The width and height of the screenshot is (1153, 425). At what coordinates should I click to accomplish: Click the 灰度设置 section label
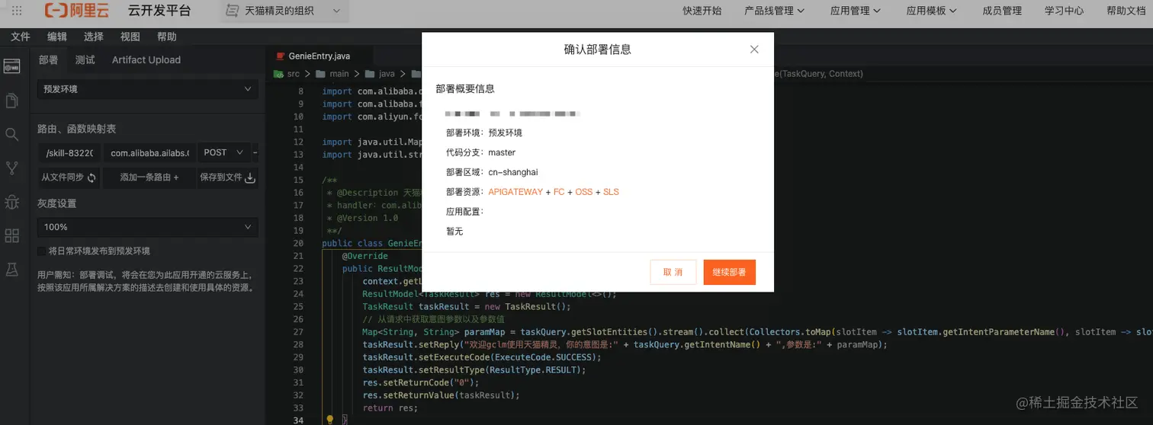pyautogui.click(x=56, y=203)
